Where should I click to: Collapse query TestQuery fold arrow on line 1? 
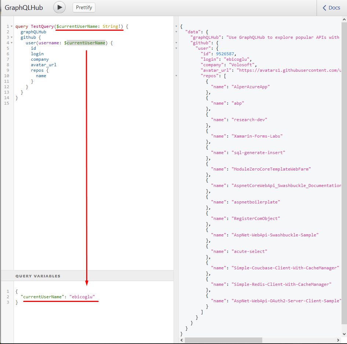11,26
